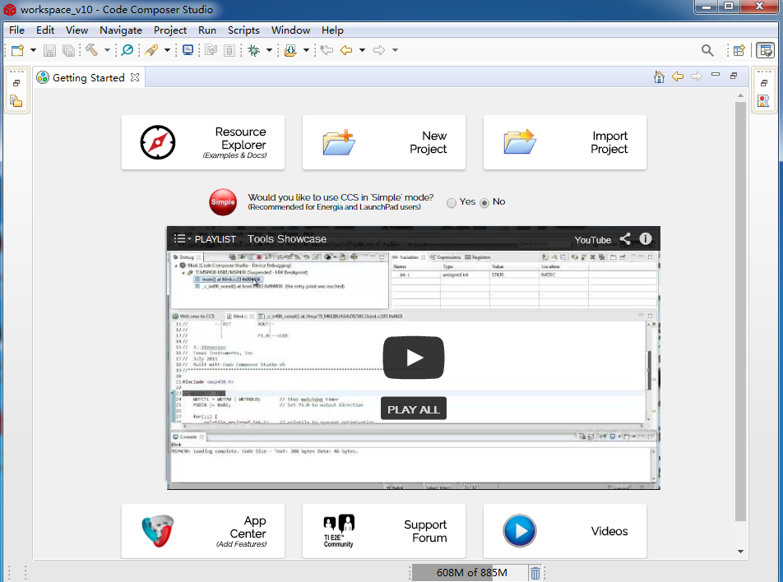
Task: Click the scrollbar up arrow
Action: point(740,95)
